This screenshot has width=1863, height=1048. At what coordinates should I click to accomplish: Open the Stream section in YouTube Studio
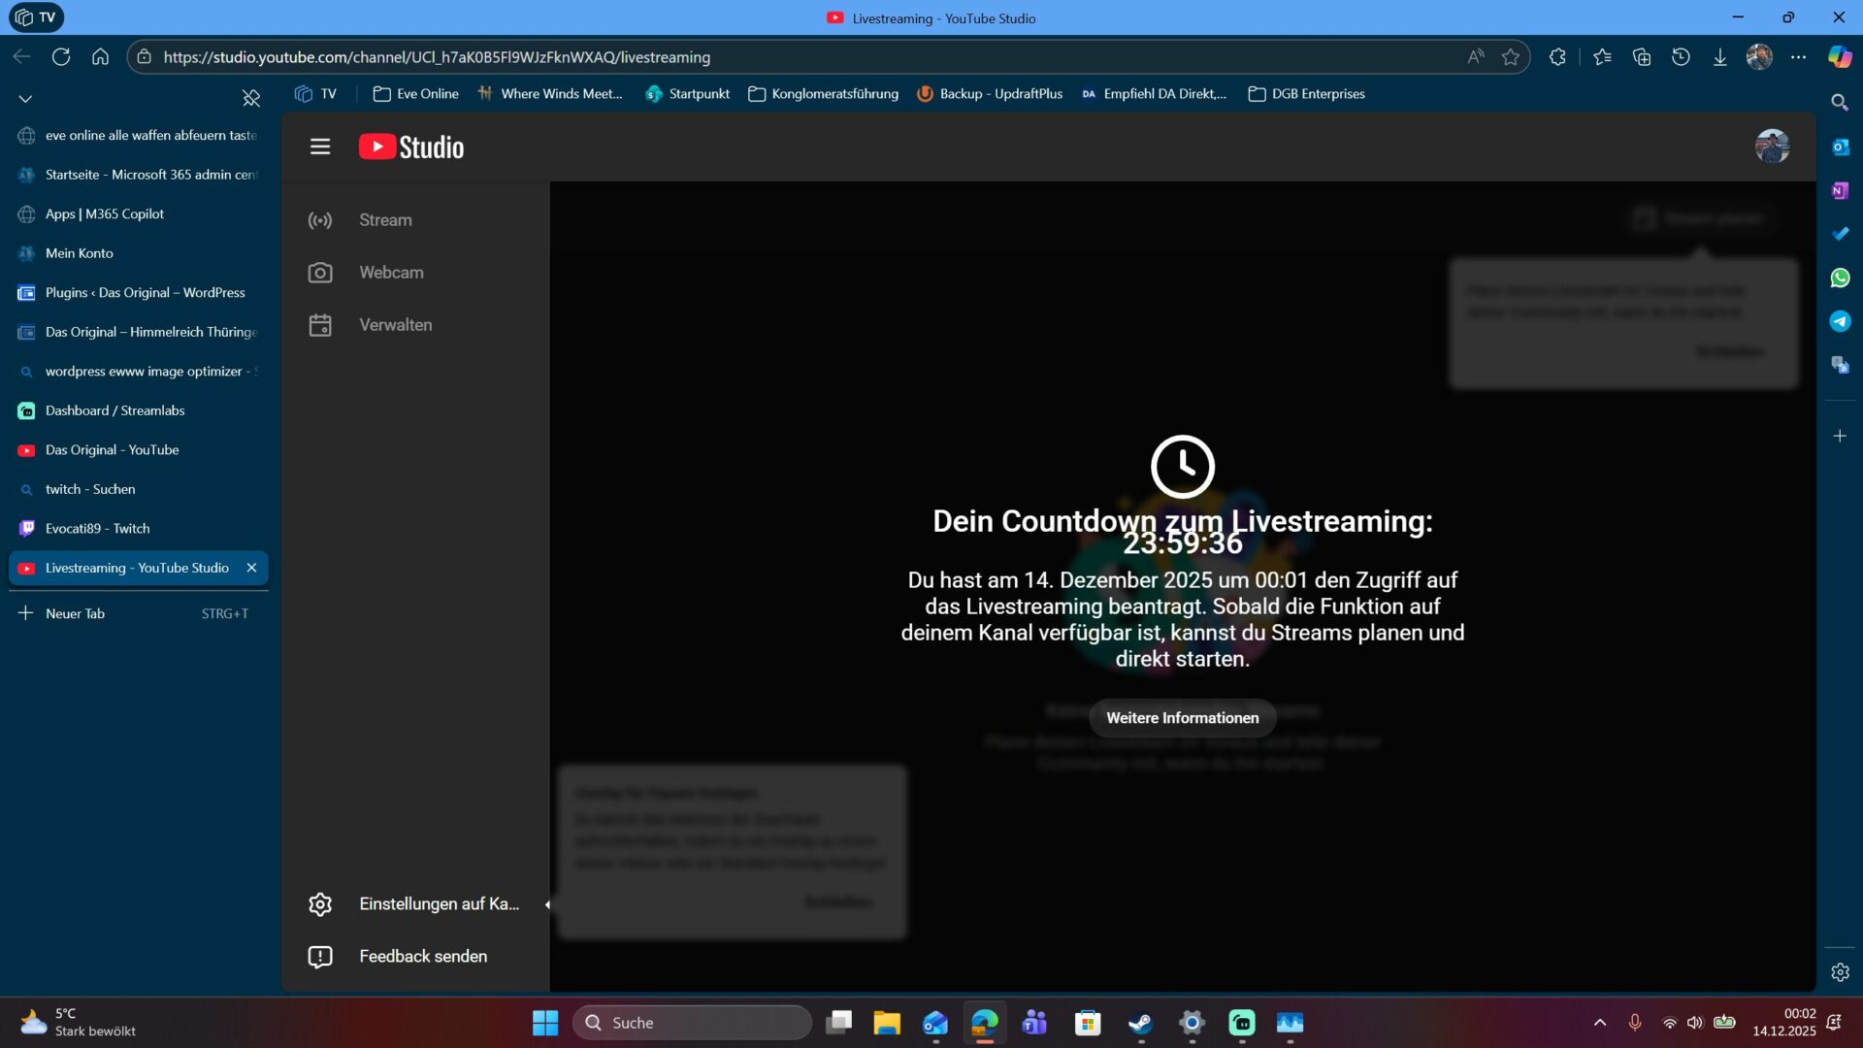384,220
